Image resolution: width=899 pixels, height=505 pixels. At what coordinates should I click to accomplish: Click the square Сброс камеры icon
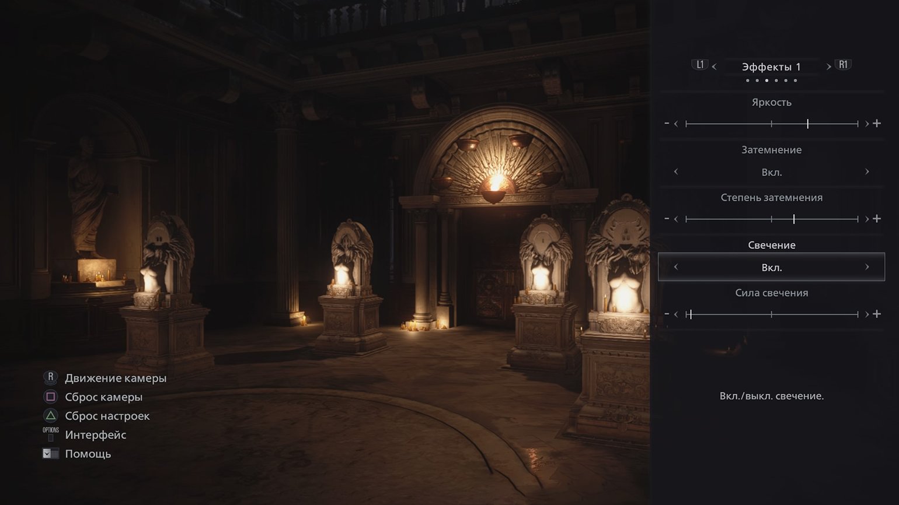pos(51,397)
